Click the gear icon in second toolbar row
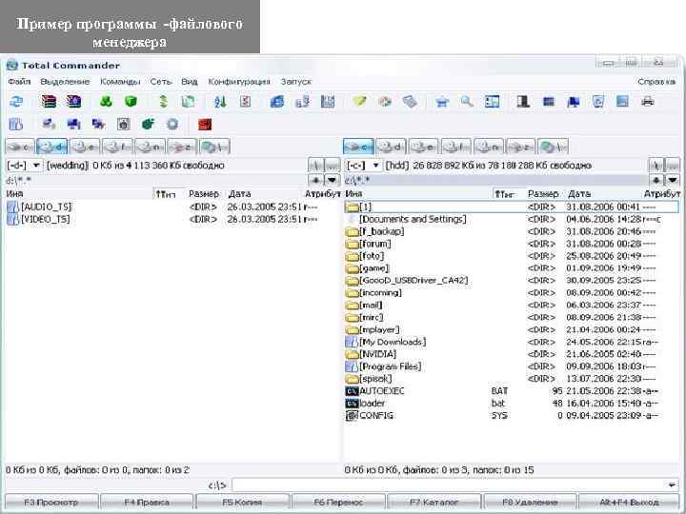Screen dimensions: 686x514 tap(172, 125)
